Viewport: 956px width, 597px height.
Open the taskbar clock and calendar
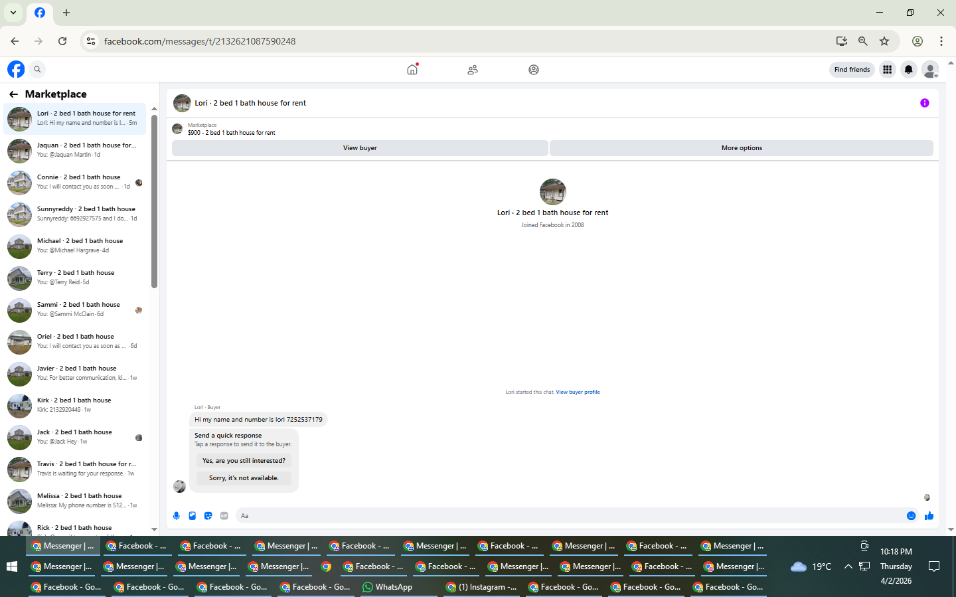[x=896, y=566]
